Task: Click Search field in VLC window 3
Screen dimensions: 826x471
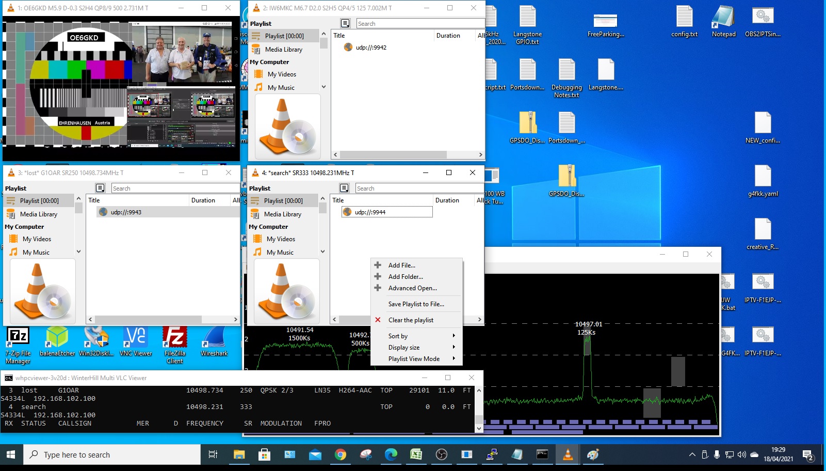Action: point(175,189)
